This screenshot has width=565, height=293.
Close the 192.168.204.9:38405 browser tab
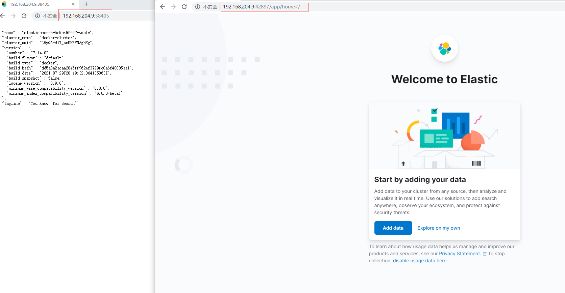pyautogui.click(x=73, y=4)
